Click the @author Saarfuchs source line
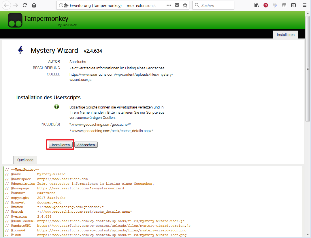This screenshot has height=238, width=311. [30, 193]
